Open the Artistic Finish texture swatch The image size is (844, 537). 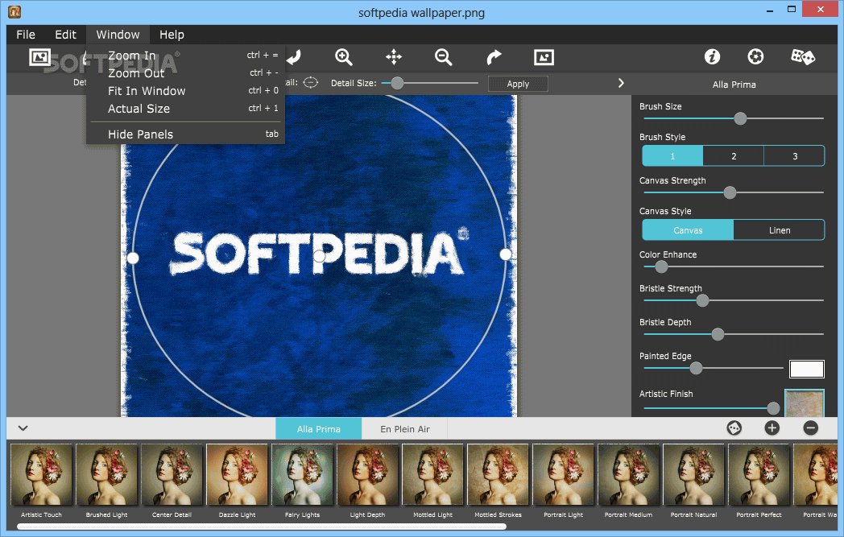click(805, 403)
